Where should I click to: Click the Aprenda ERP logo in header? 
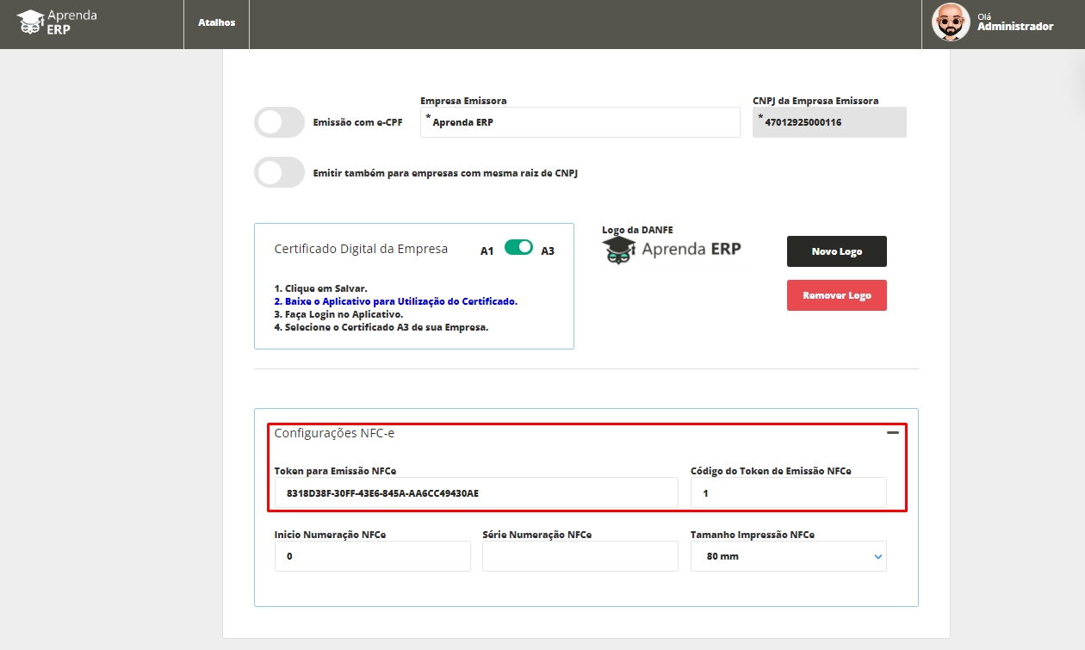click(57, 23)
